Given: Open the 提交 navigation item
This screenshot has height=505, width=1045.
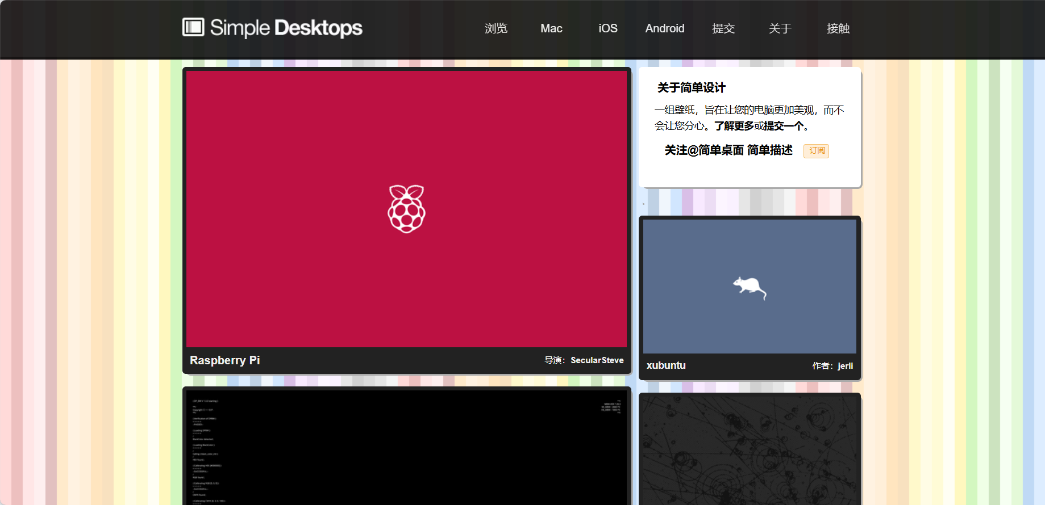Looking at the screenshot, I should 723,28.
